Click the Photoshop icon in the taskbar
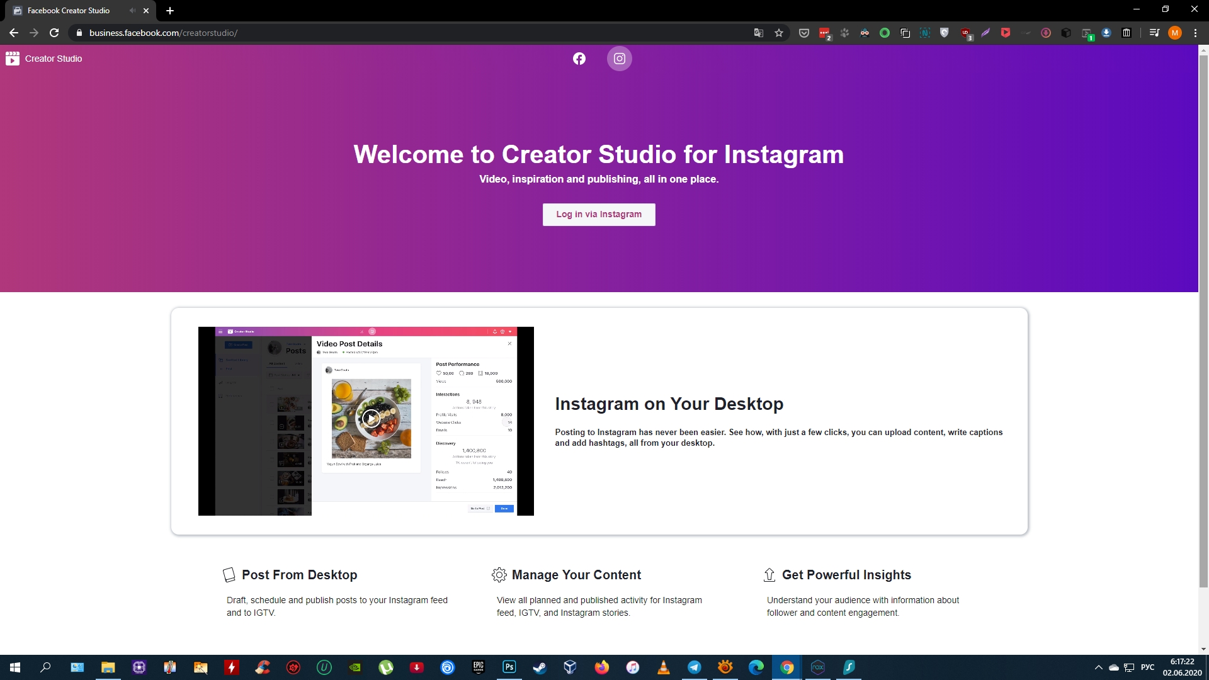The height and width of the screenshot is (680, 1209). 509,667
